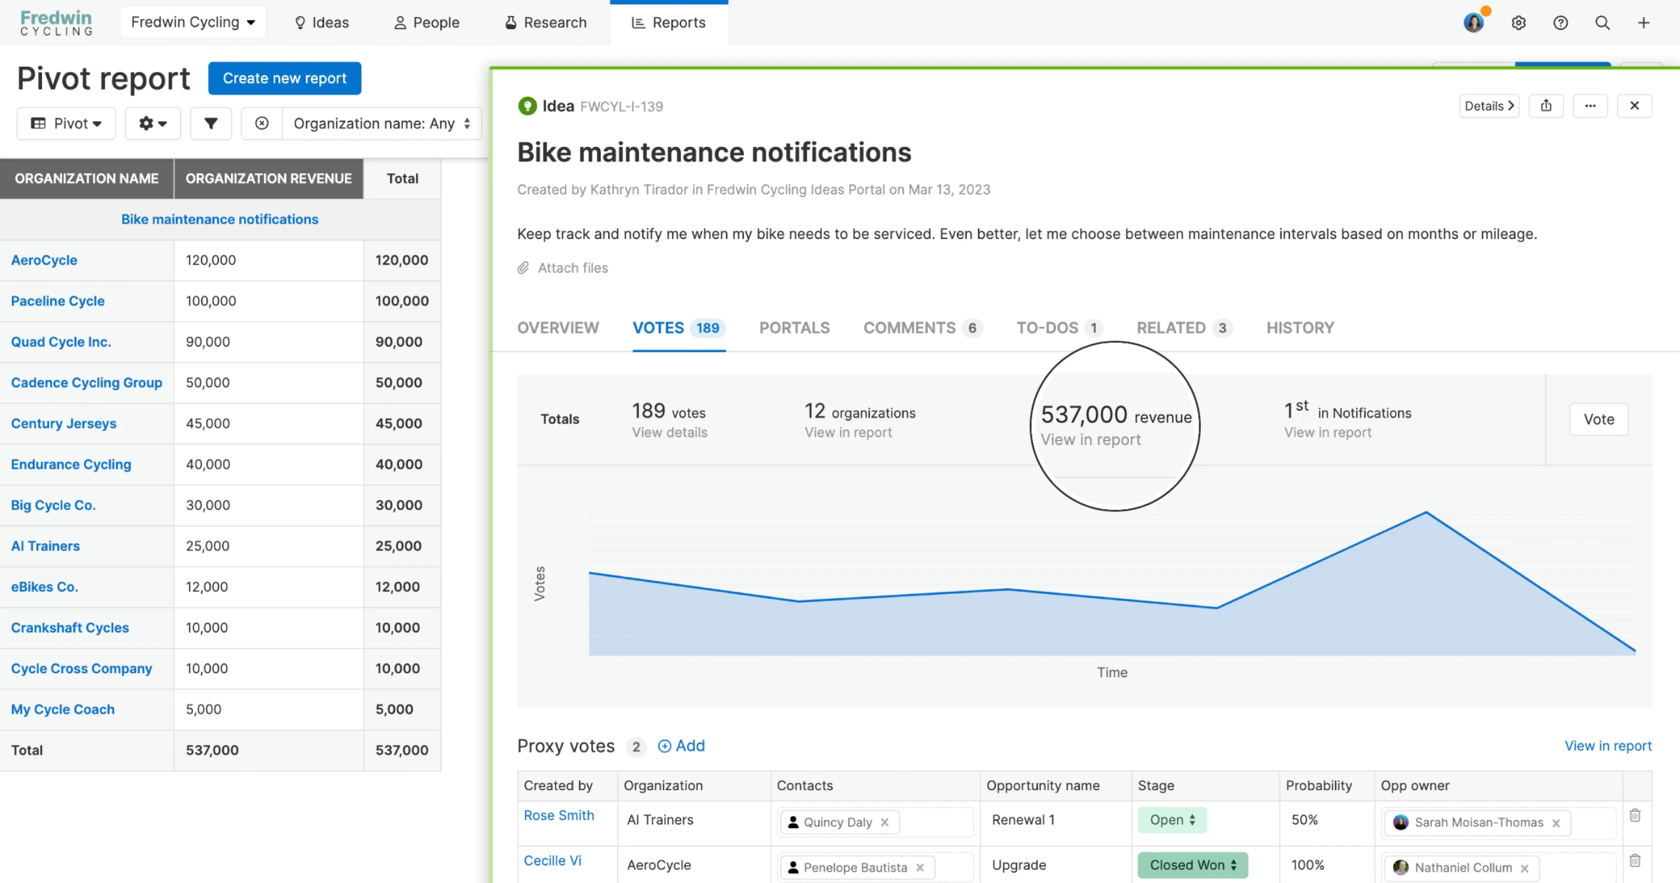1680x883 pixels.
Task: Open the more options ellipsis menu
Action: pyautogui.click(x=1590, y=105)
